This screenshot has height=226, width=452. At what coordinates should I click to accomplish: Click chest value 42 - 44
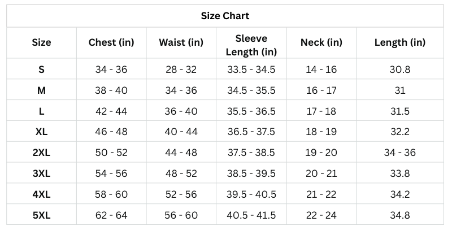point(111,111)
